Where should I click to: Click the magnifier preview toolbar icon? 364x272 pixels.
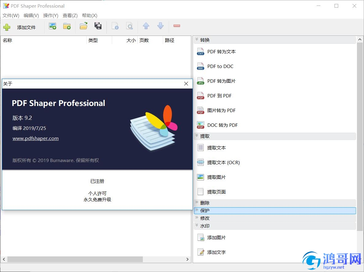130,26
